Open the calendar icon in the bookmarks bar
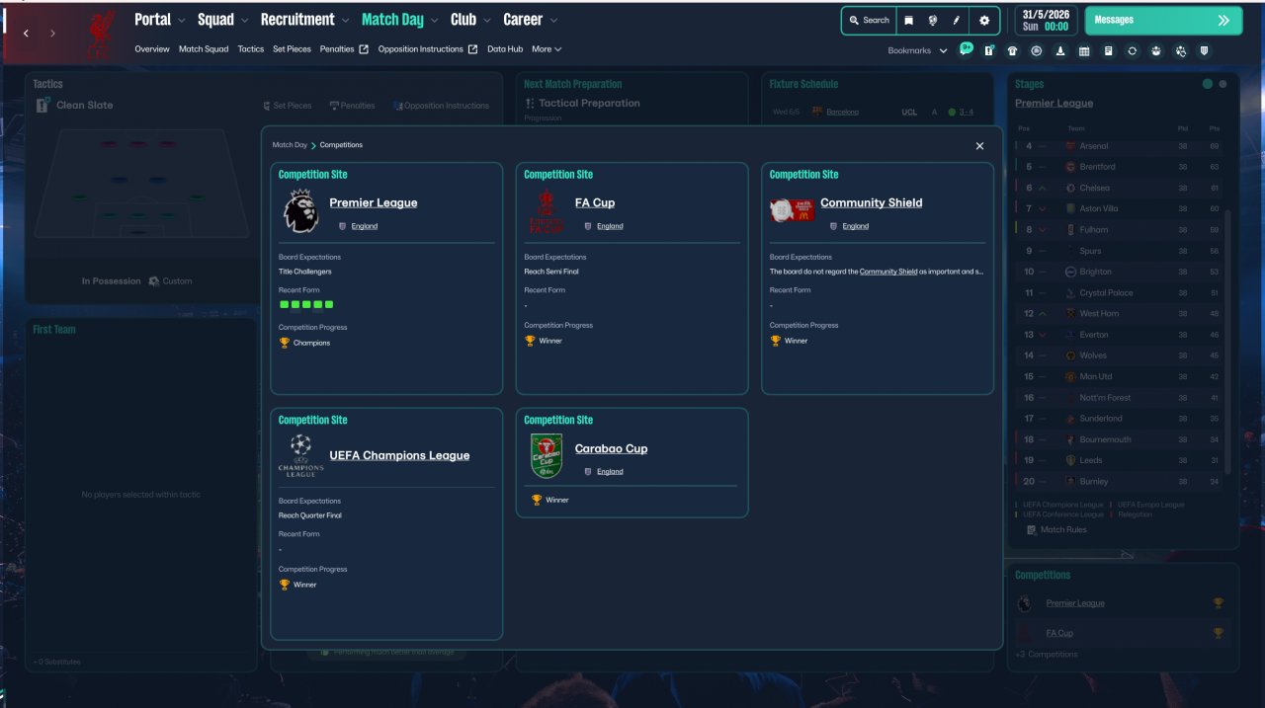1265x708 pixels. click(1084, 50)
